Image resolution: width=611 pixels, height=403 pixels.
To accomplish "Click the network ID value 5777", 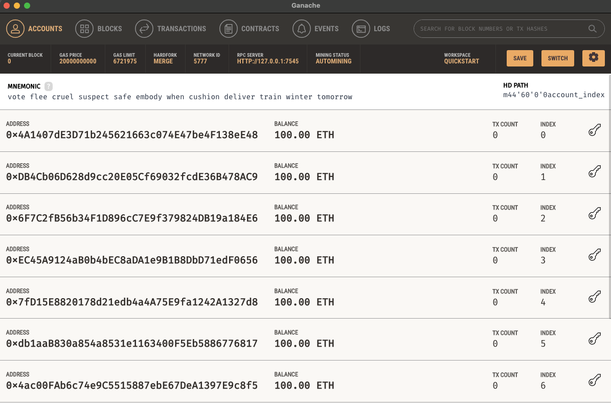I will (200, 61).
